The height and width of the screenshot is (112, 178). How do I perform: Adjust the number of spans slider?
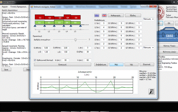point(75,40)
